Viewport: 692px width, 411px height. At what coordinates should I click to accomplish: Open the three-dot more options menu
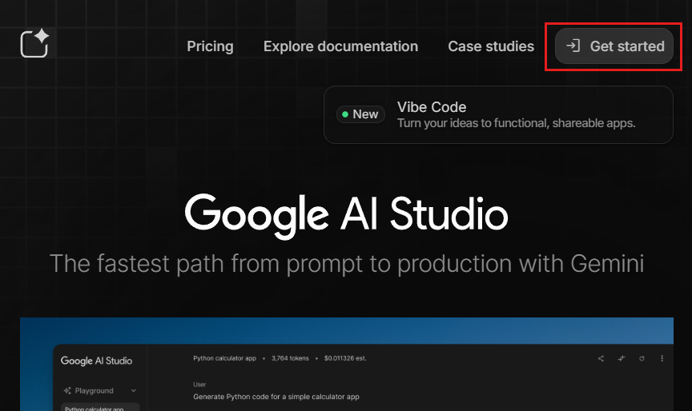[x=662, y=358]
